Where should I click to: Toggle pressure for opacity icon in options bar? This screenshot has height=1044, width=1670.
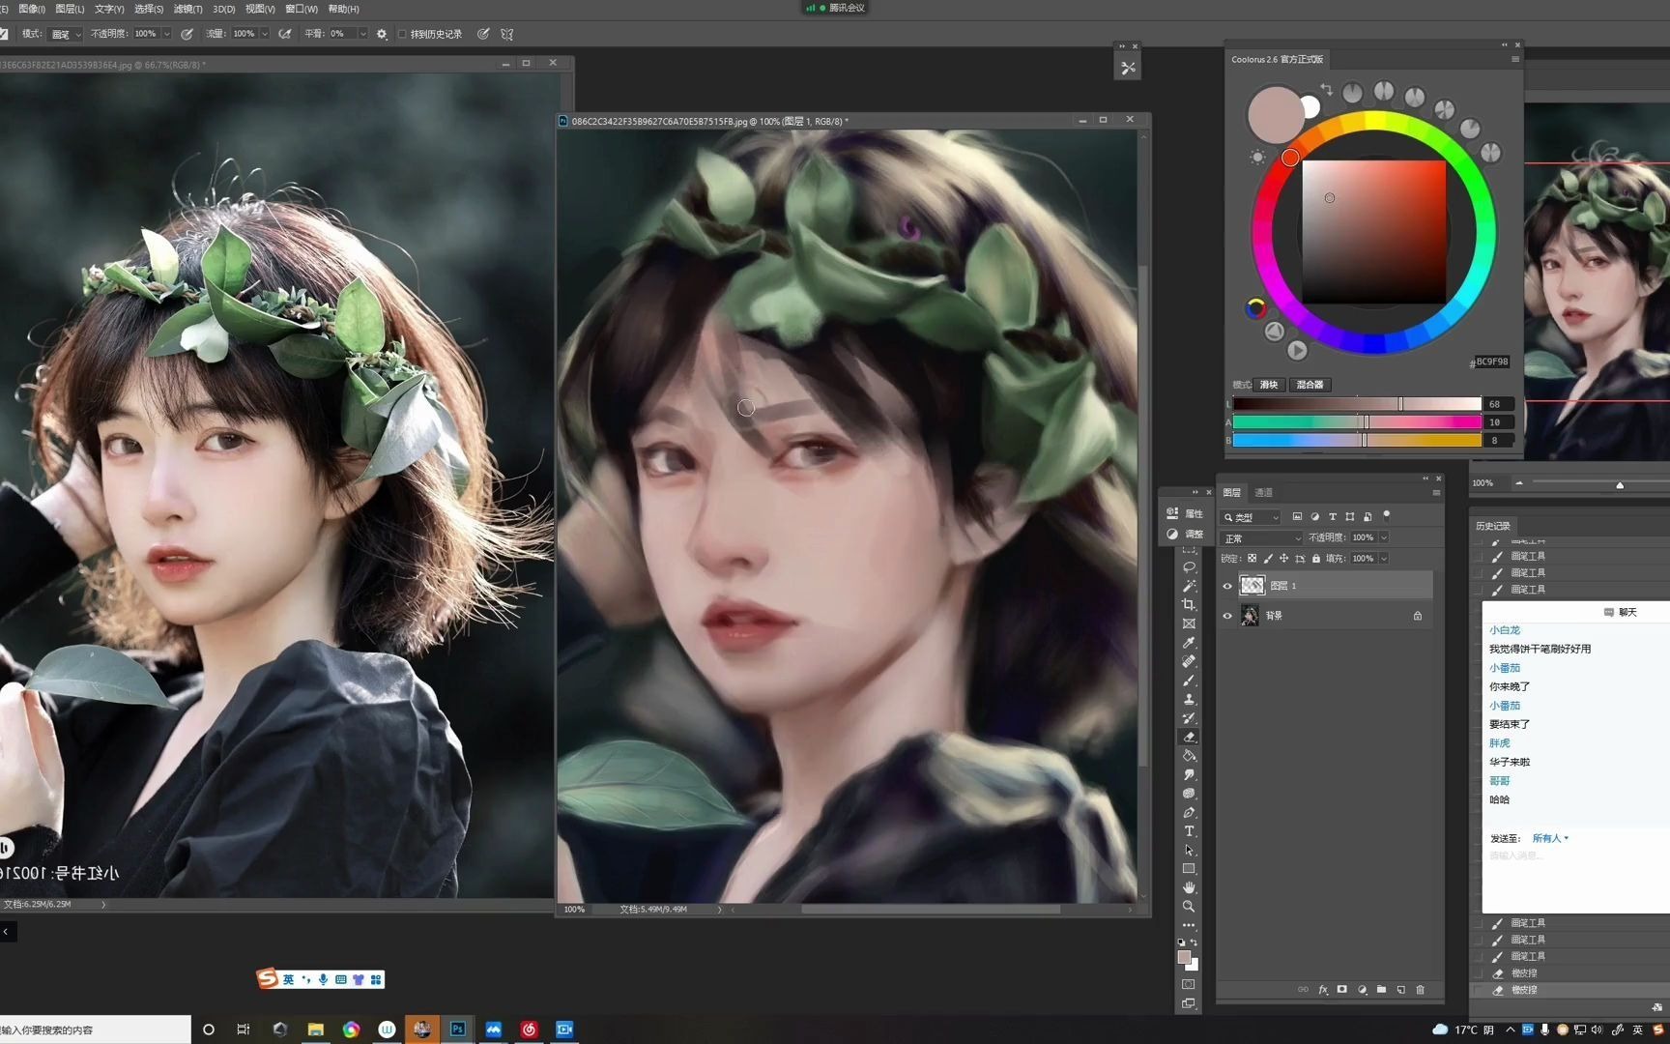pyautogui.click(x=187, y=34)
